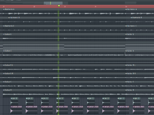Select the Harmonic A title starting at bar 21
Screen dimensions: 154x115
coord(10,9)
